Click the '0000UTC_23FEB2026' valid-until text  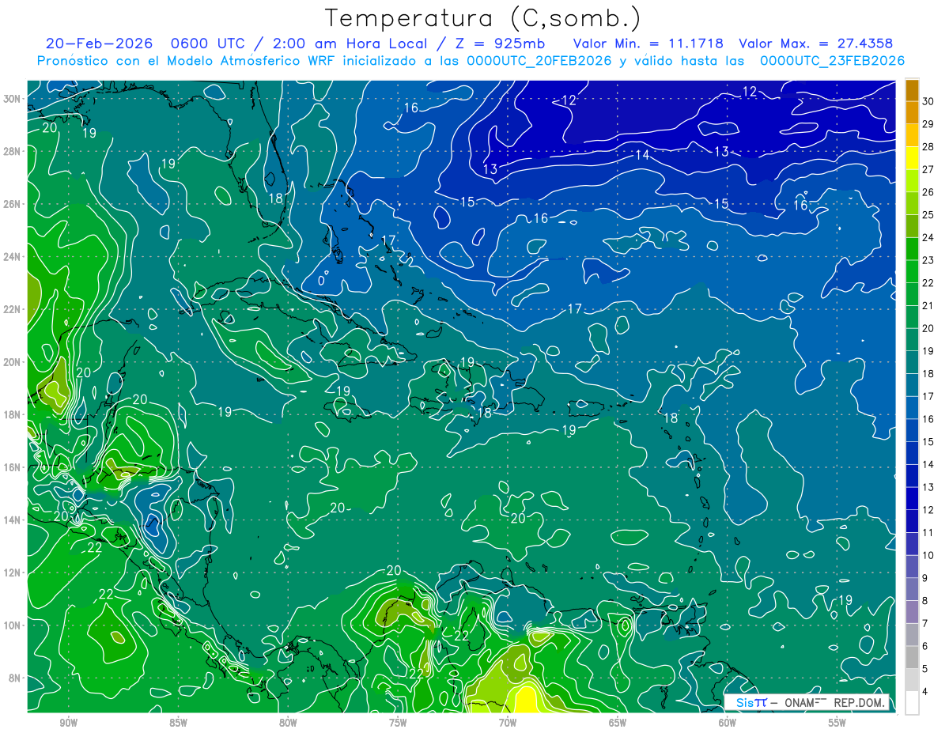pos(832,61)
